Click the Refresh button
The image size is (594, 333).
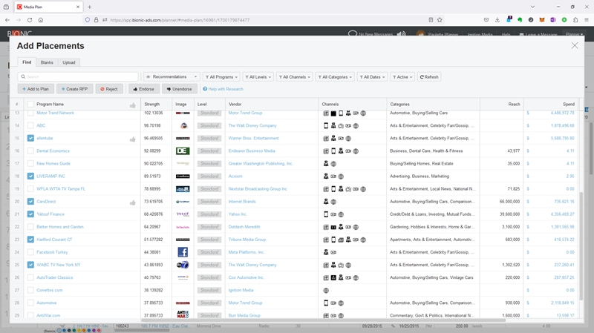[429, 77]
